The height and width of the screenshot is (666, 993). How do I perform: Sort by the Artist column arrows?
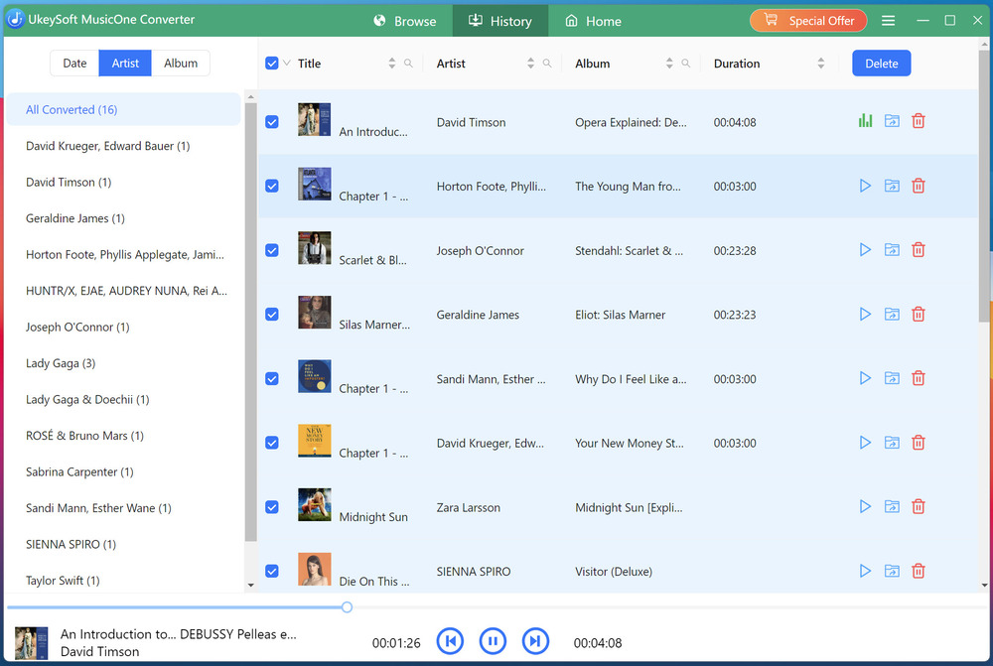point(530,64)
